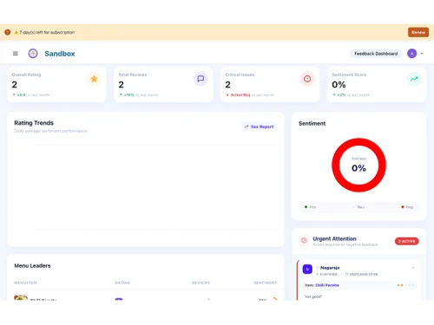Sort by the RATING column header
434x325 pixels.
click(x=122, y=283)
